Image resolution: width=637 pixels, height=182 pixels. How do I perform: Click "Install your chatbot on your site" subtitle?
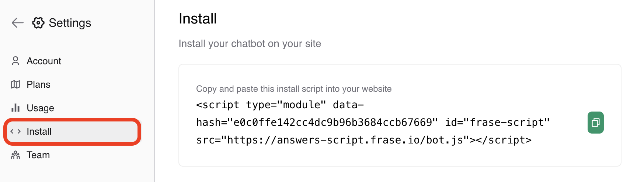tap(250, 44)
